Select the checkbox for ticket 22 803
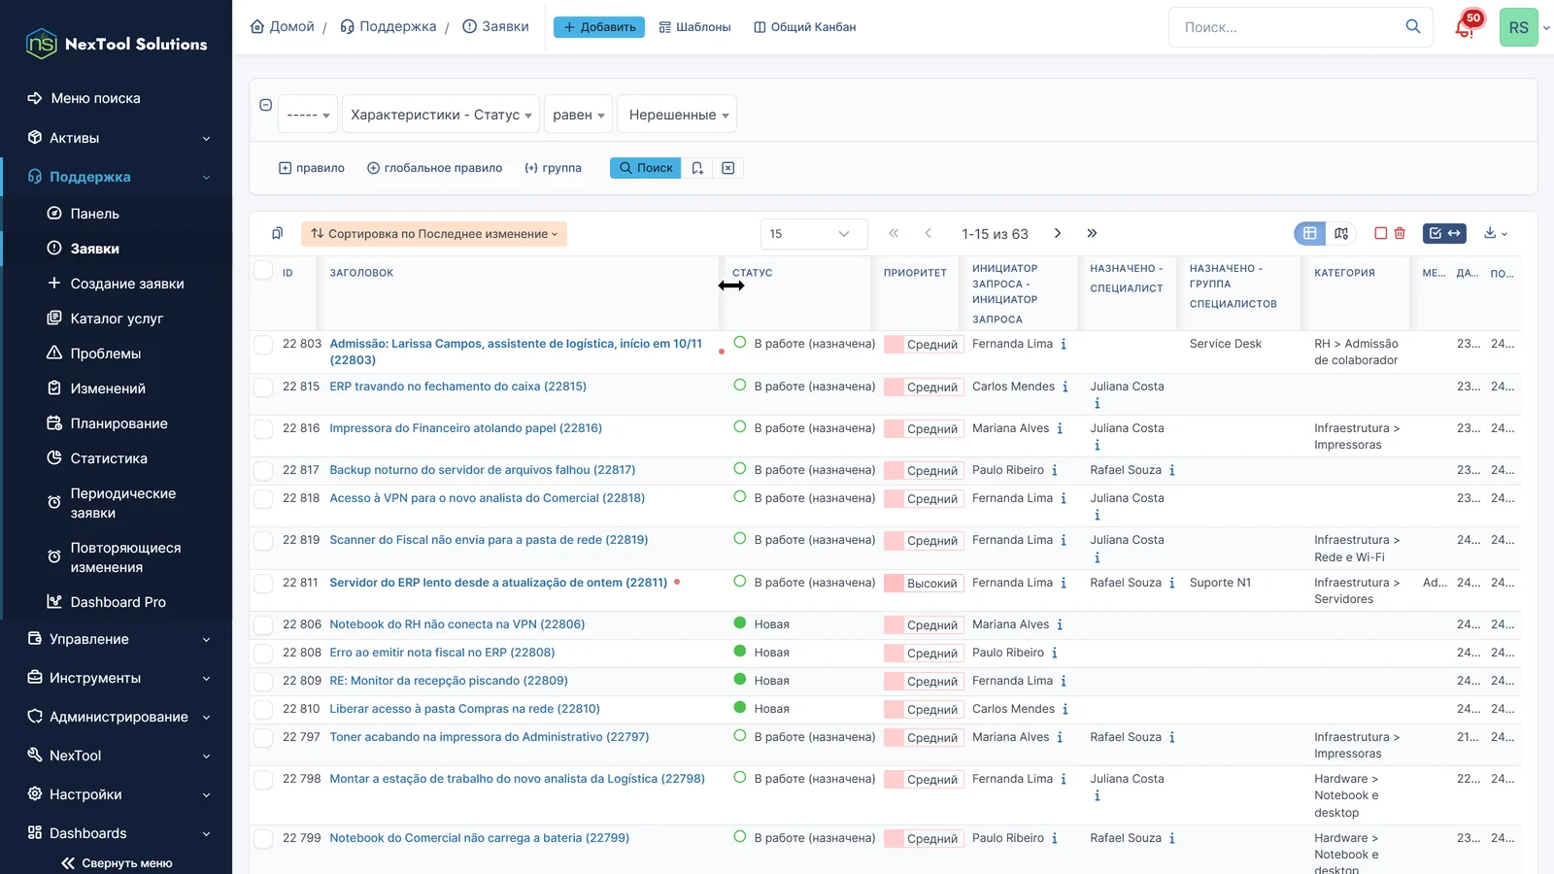 pos(263,344)
